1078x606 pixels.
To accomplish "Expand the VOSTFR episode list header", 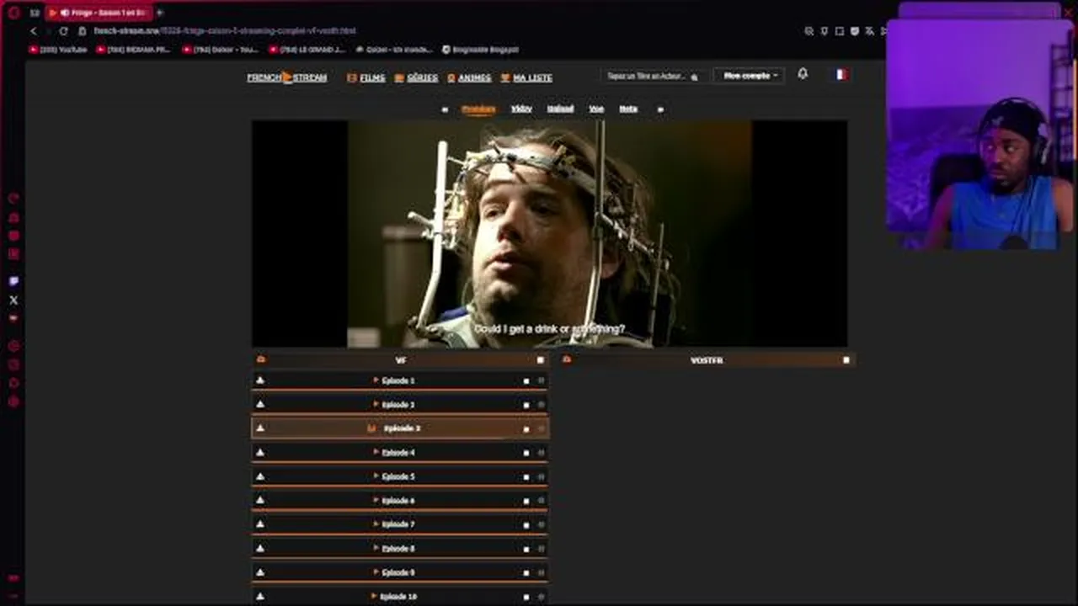I will [x=706, y=360].
